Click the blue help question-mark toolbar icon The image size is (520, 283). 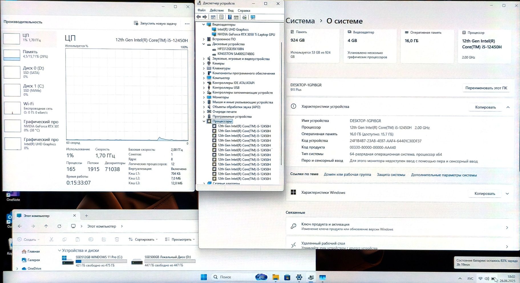click(230, 17)
